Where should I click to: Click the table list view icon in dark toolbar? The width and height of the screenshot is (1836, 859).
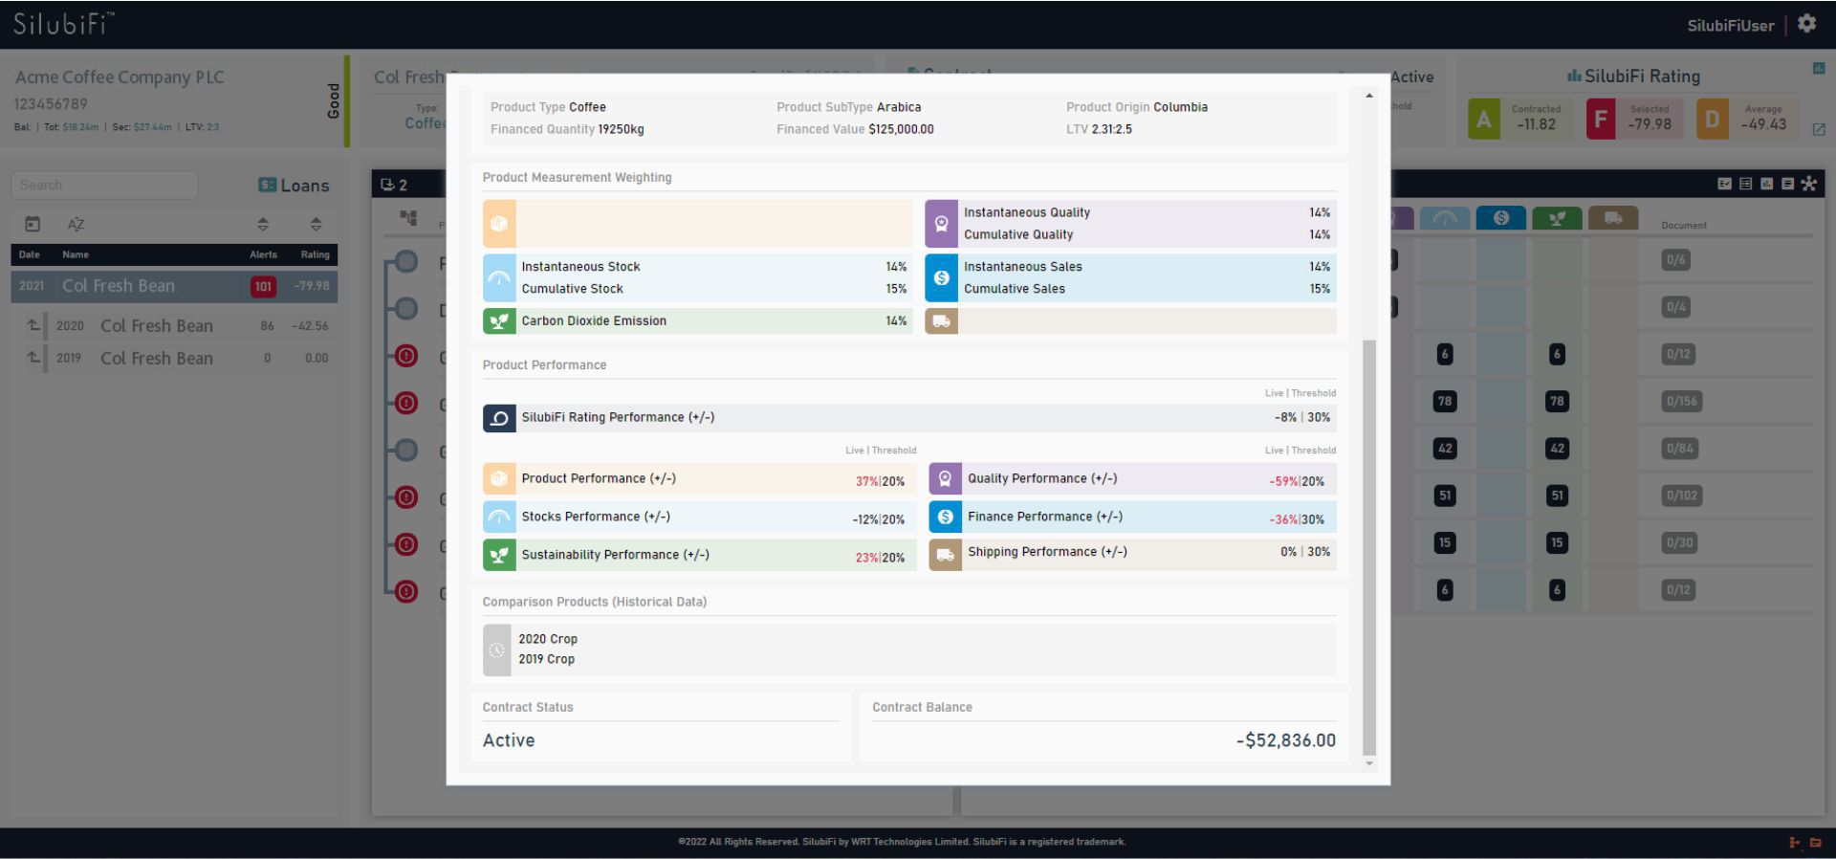(x=1745, y=184)
